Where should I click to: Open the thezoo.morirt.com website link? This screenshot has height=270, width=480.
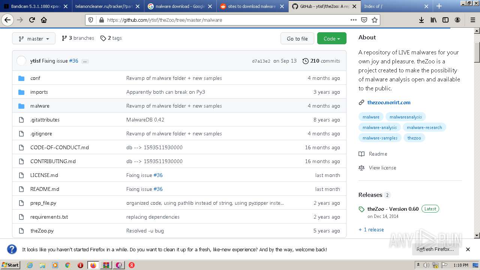point(389,102)
